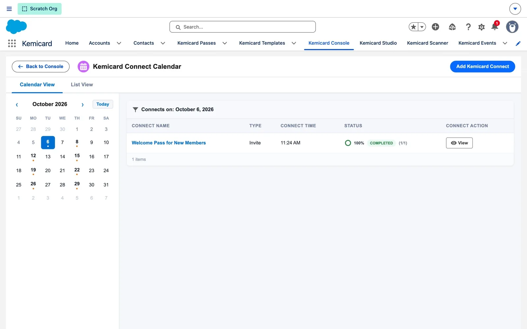Image resolution: width=527 pixels, height=329 pixels.
Task: Click the global actions plus icon
Action: click(435, 27)
